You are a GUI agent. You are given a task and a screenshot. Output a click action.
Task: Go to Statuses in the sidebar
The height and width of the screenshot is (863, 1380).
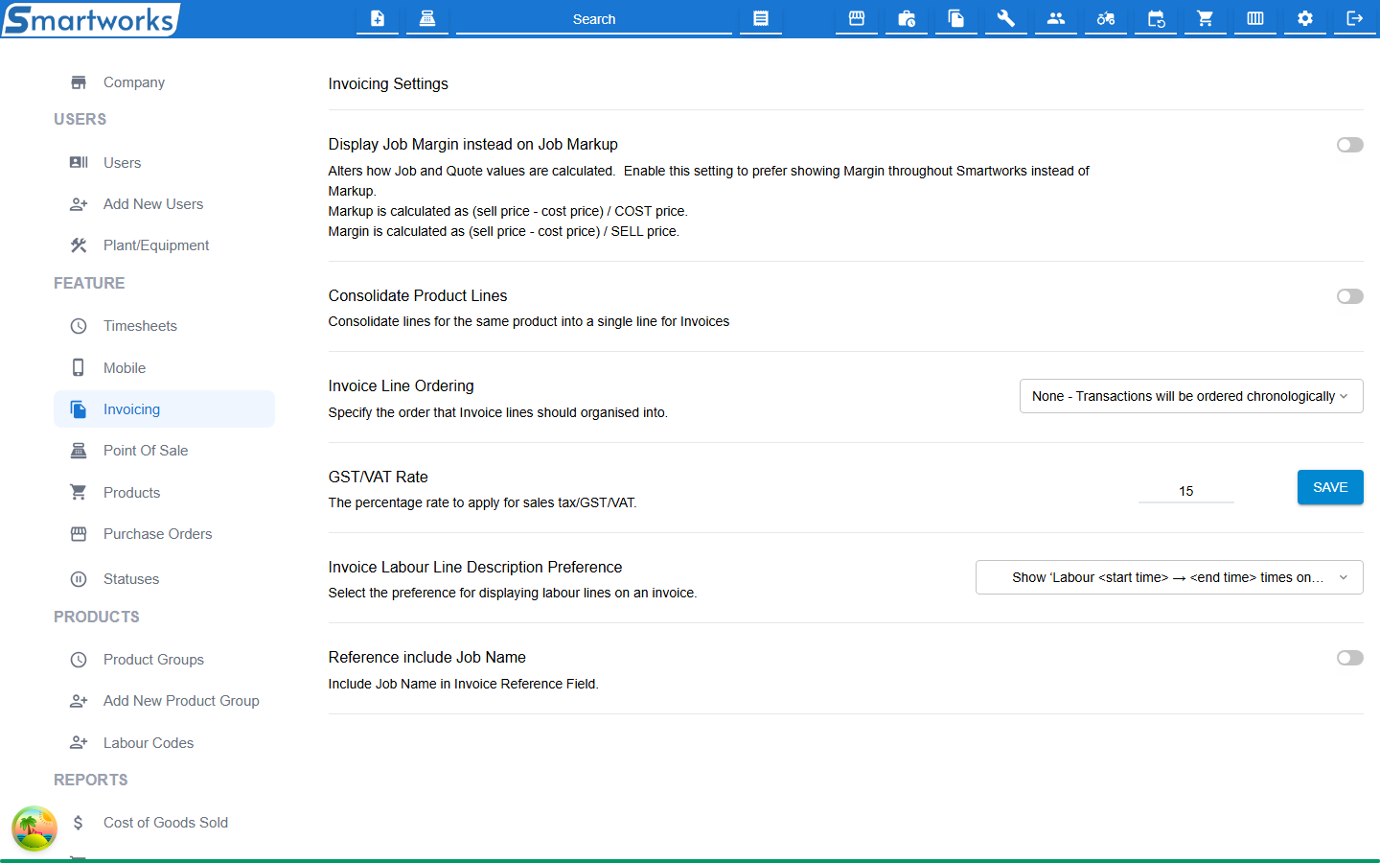pos(164,579)
